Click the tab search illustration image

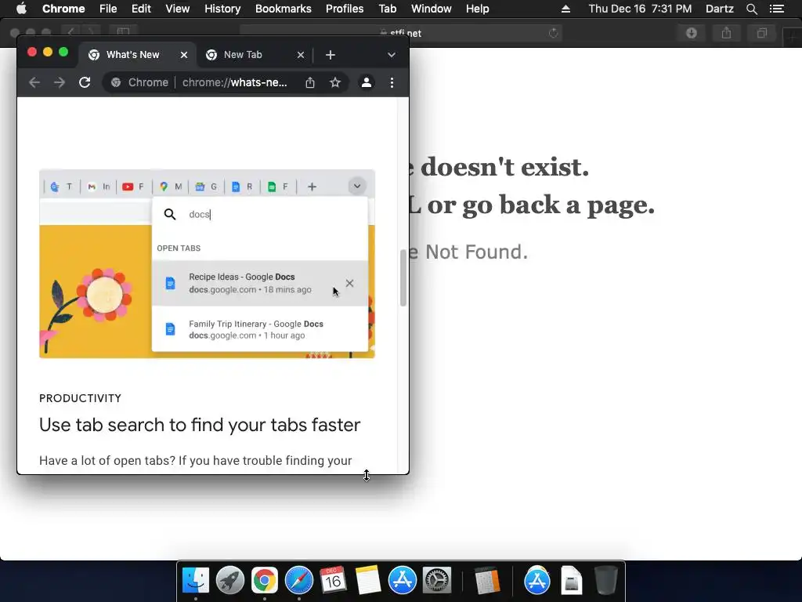(x=207, y=263)
